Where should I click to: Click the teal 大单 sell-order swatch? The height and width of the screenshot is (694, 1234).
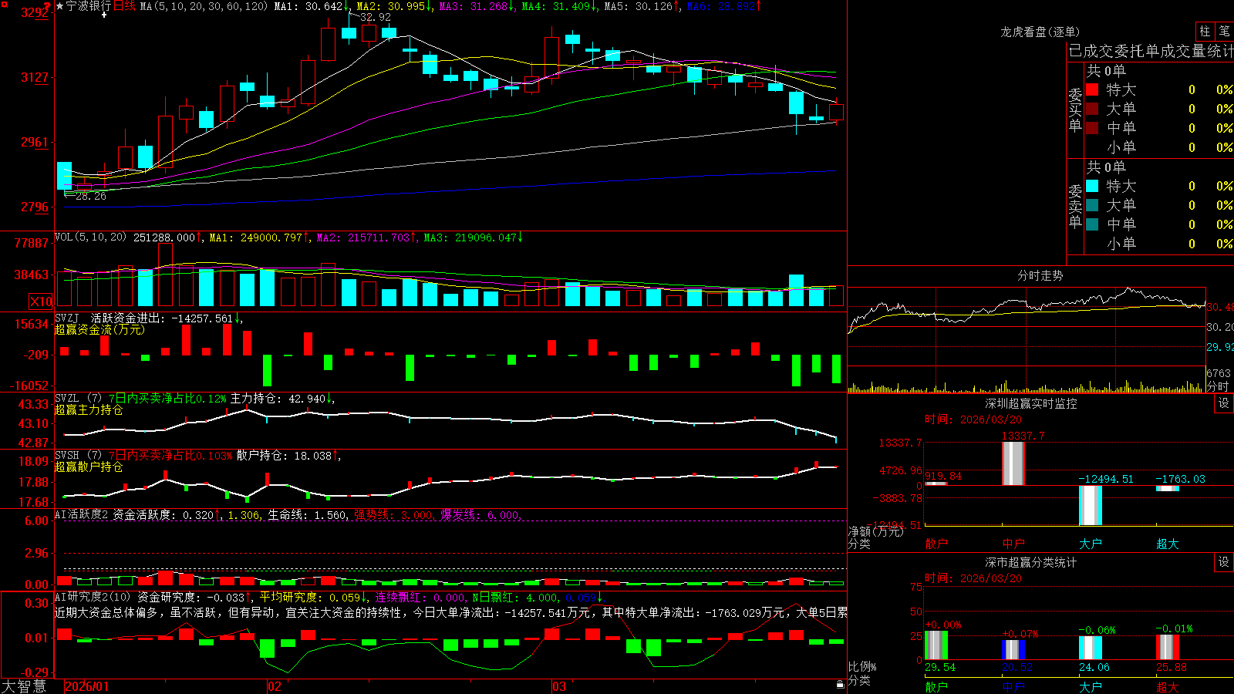pos(1092,205)
